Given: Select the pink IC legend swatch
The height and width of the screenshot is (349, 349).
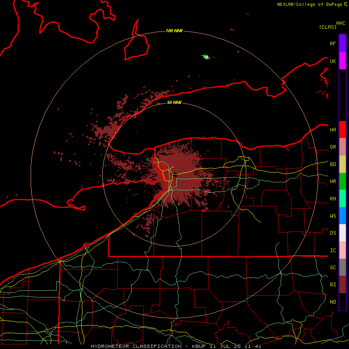Looking at the screenshot, I should (x=342, y=250).
